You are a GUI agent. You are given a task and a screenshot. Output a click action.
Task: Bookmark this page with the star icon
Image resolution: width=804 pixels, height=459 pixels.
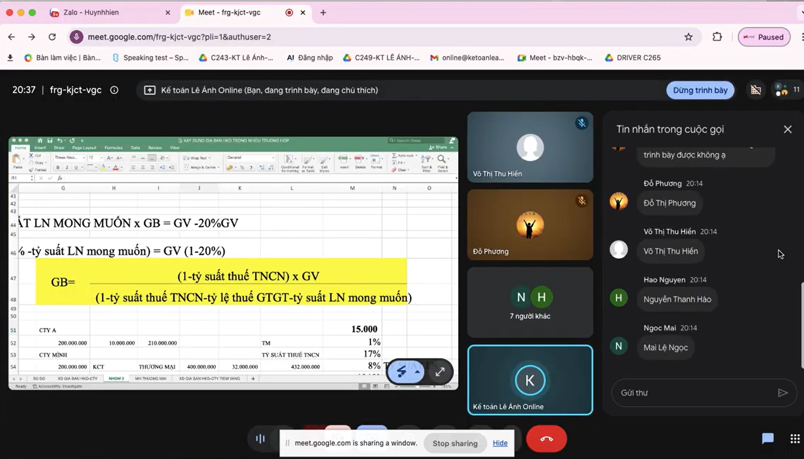[688, 37]
